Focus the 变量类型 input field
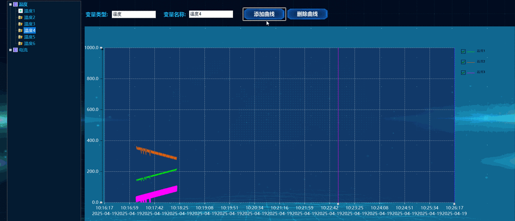 (134, 14)
